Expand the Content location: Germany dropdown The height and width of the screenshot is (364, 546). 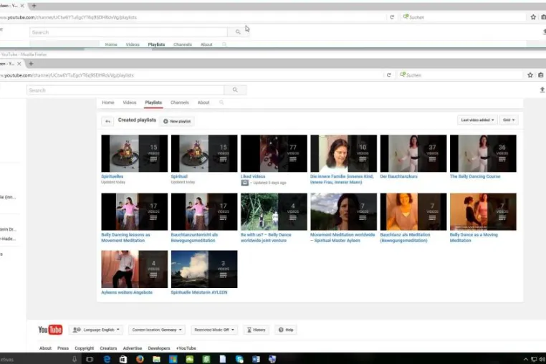[x=157, y=330]
